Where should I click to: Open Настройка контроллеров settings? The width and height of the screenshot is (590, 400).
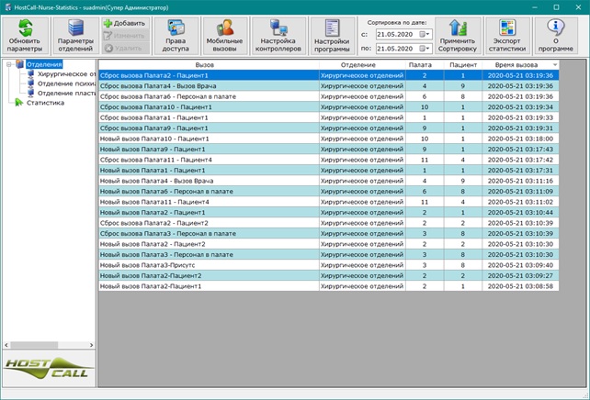click(x=277, y=37)
